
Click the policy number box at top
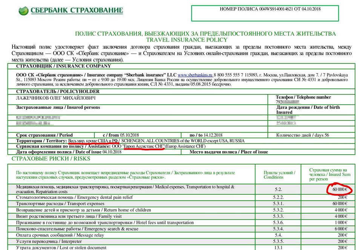(270, 13)
